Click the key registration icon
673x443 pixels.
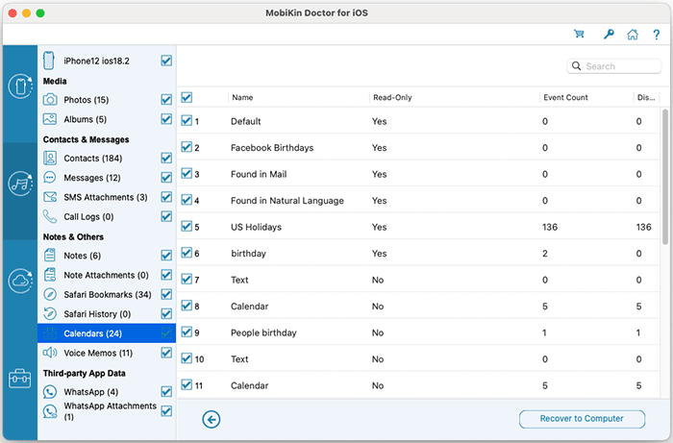(x=609, y=34)
